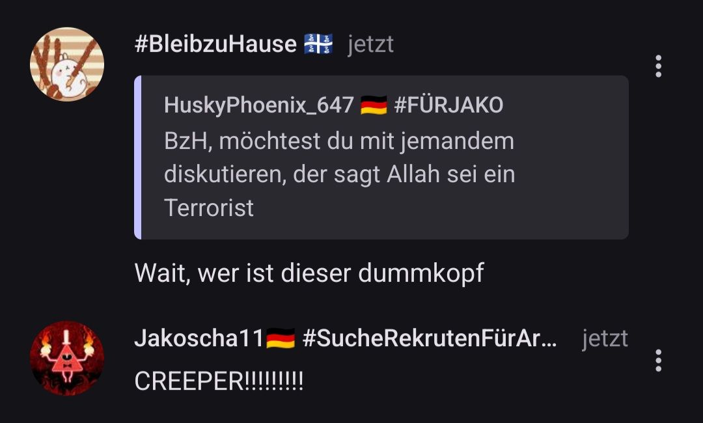
Task: Open Jakoscha11 username profile
Action: click(x=199, y=338)
